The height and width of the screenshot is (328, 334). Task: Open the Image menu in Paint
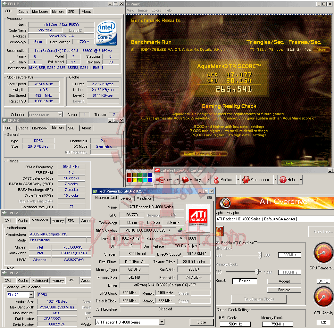[143, 10]
